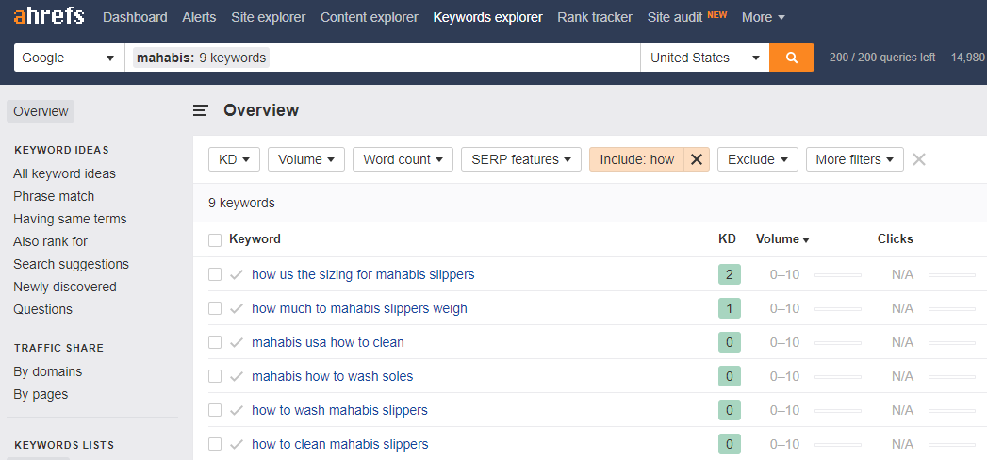987x460 pixels.
Task: Toggle the hamburger menu beside Overview
Action: (201, 110)
